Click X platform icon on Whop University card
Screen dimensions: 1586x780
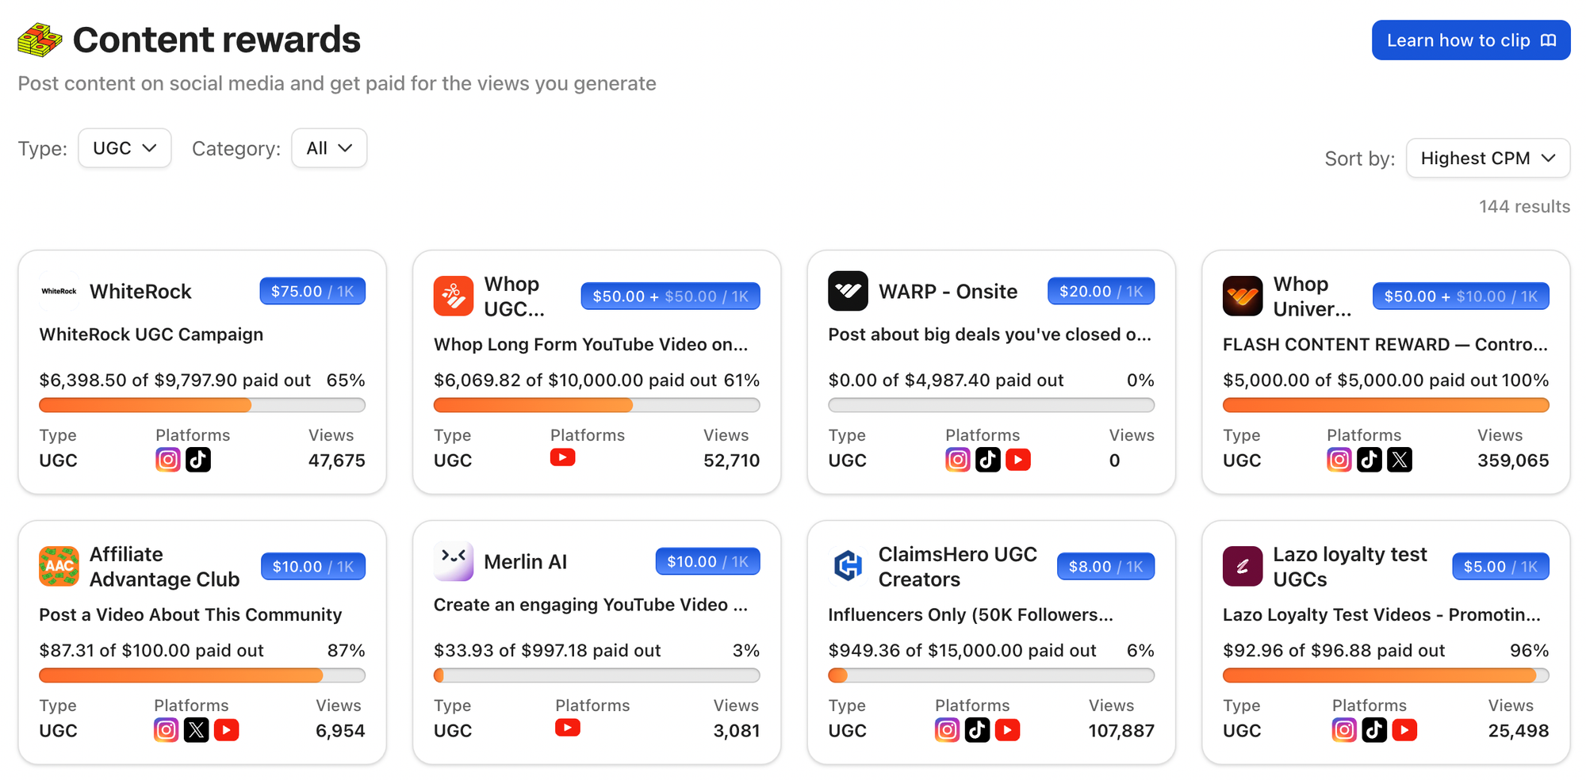point(1400,460)
